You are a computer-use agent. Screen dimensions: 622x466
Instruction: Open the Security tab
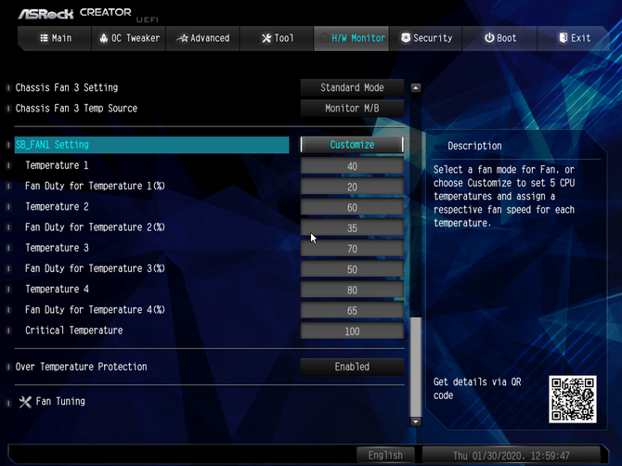click(426, 38)
